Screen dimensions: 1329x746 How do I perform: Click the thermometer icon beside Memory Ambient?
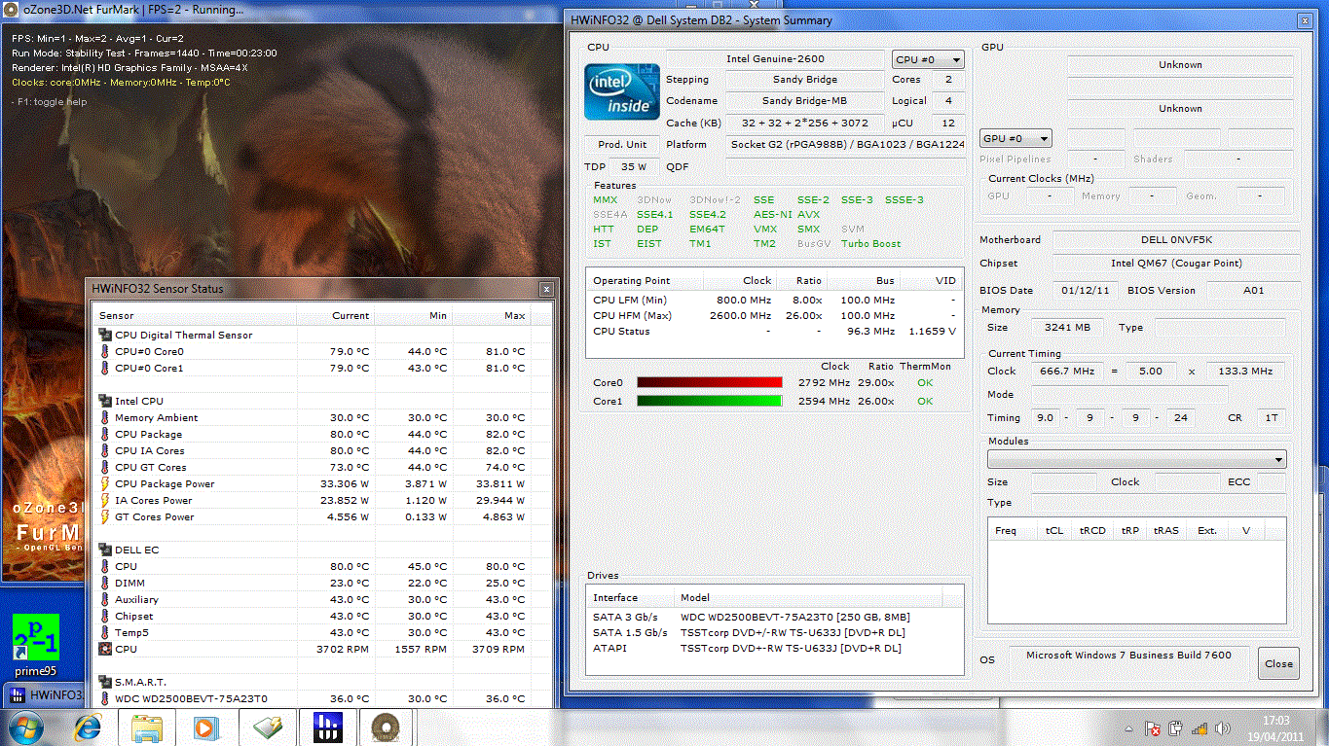[105, 418]
